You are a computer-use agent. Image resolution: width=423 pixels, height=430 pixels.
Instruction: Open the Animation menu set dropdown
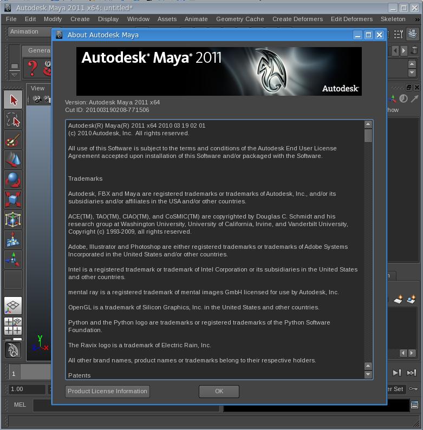click(x=29, y=32)
